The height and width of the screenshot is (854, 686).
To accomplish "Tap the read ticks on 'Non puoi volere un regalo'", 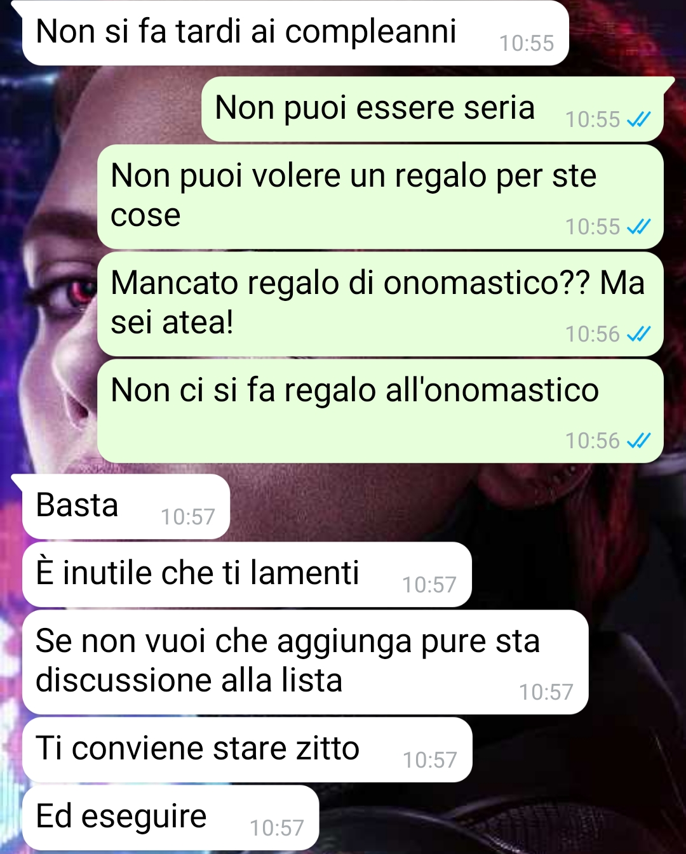I will [x=638, y=227].
